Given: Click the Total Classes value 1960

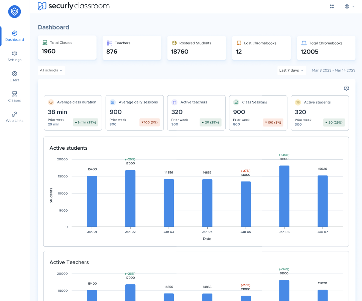Looking at the screenshot, I should pos(48,51).
